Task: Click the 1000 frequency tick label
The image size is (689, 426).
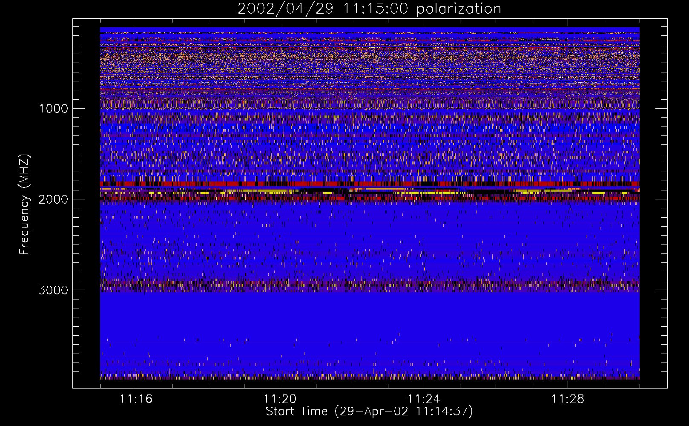Action: coord(53,109)
